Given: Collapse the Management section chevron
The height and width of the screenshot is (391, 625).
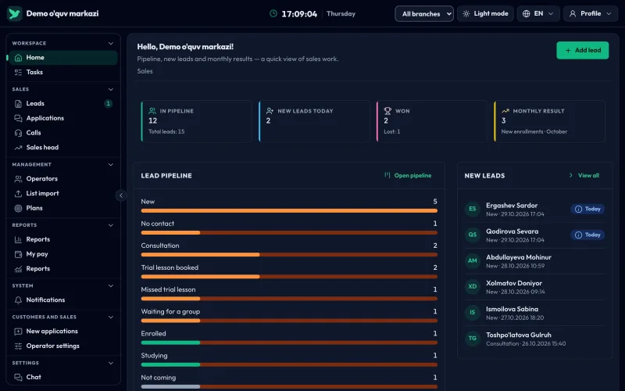Looking at the screenshot, I should point(111,164).
